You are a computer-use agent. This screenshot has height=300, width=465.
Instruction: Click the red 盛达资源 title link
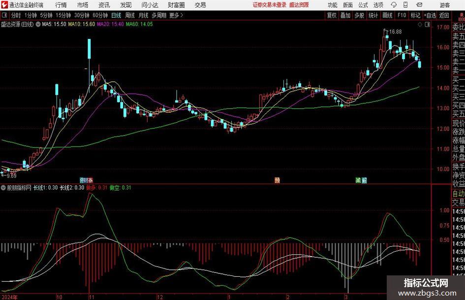(x=299, y=5)
